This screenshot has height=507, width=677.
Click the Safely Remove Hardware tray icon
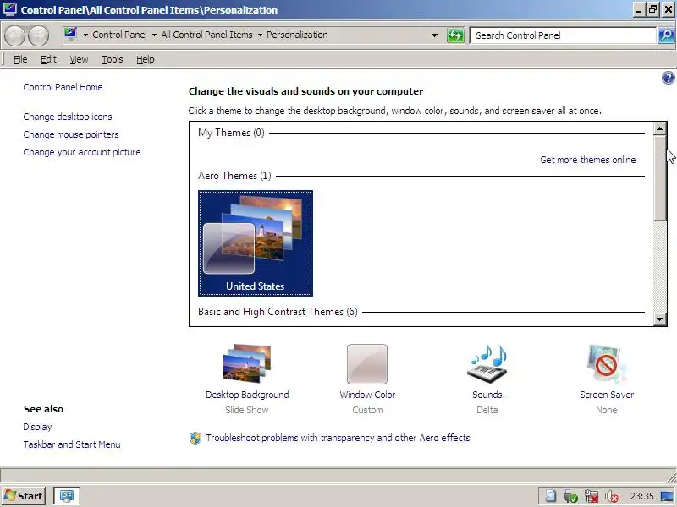pyautogui.click(x=570, y=497)
